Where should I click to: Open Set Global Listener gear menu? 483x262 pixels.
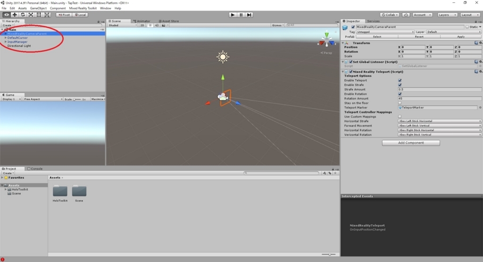tap(481, 62)
